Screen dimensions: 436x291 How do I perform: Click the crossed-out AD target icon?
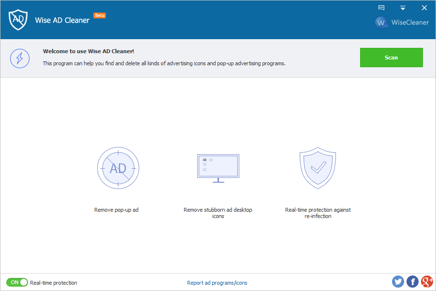(118, 168)
